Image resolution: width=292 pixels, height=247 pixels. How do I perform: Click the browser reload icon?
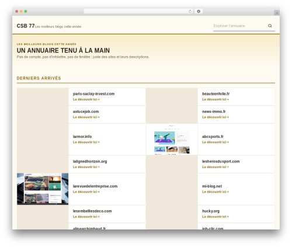(190, 12)
